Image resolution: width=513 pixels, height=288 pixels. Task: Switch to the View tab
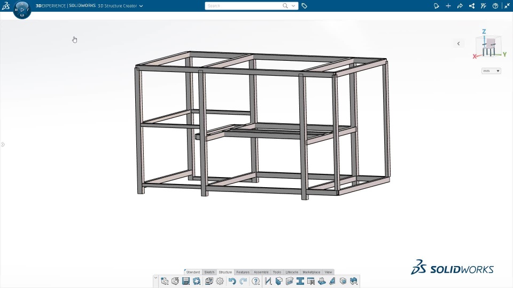tap(328, 272)
